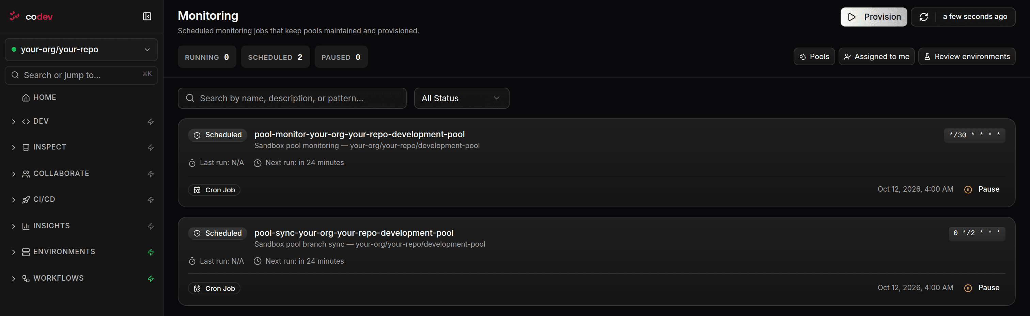Click the INSPECT section icon
The image size is (1030, 316).
click(x=26, y=147)
